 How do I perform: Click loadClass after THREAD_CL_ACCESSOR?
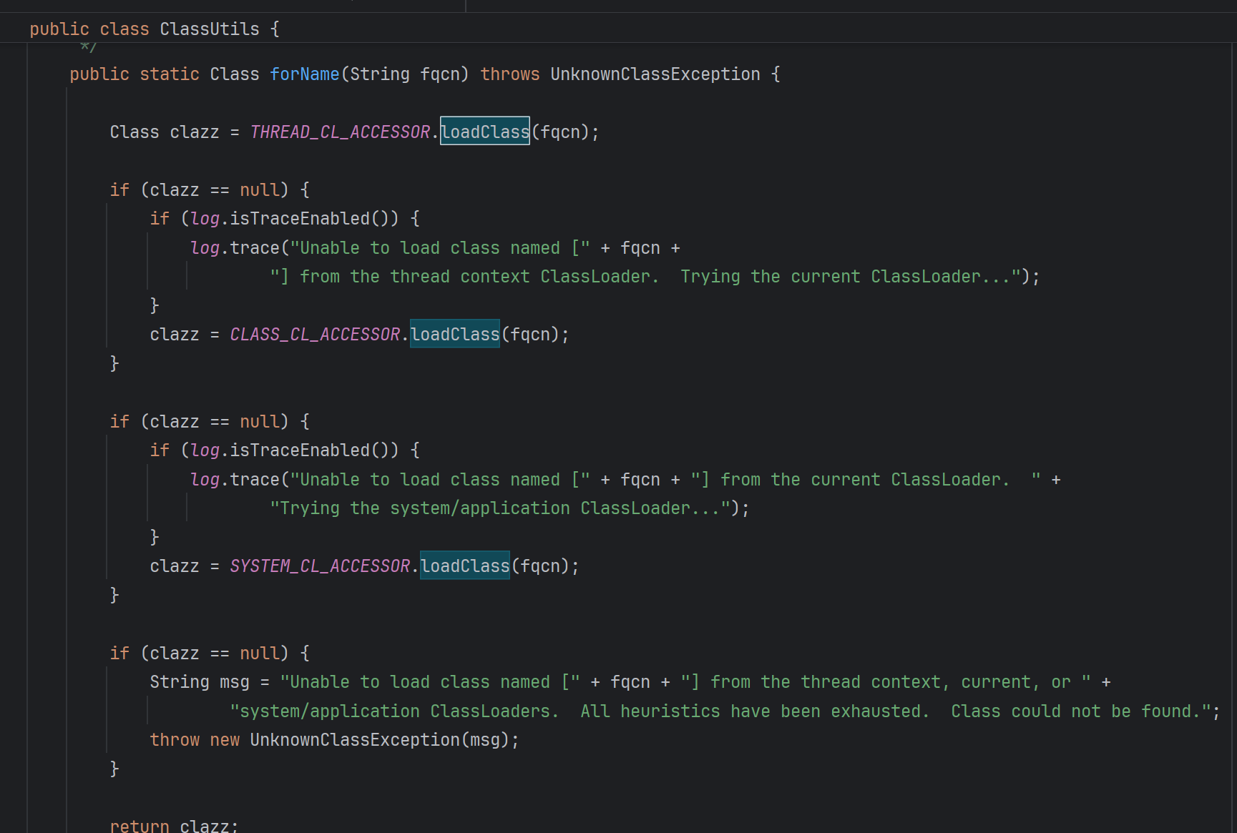click(x=484, y=132)
